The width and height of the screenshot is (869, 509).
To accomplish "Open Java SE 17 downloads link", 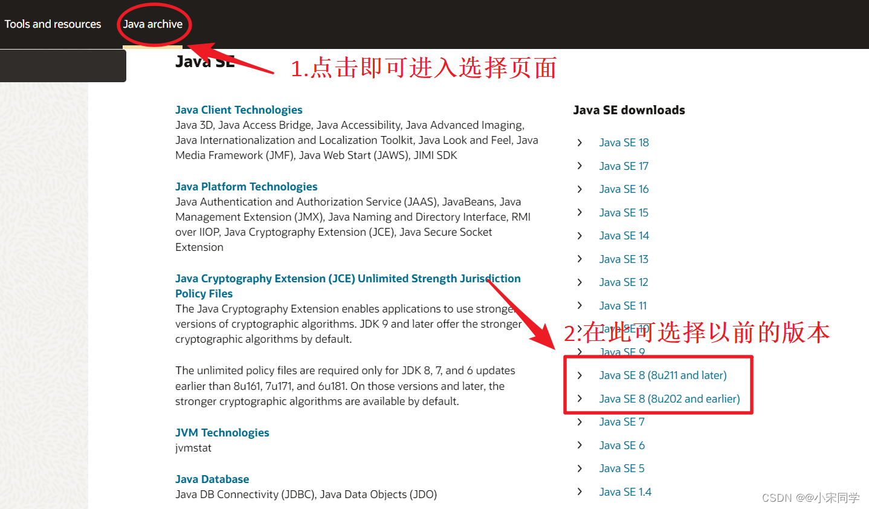I will click(624, 166).
